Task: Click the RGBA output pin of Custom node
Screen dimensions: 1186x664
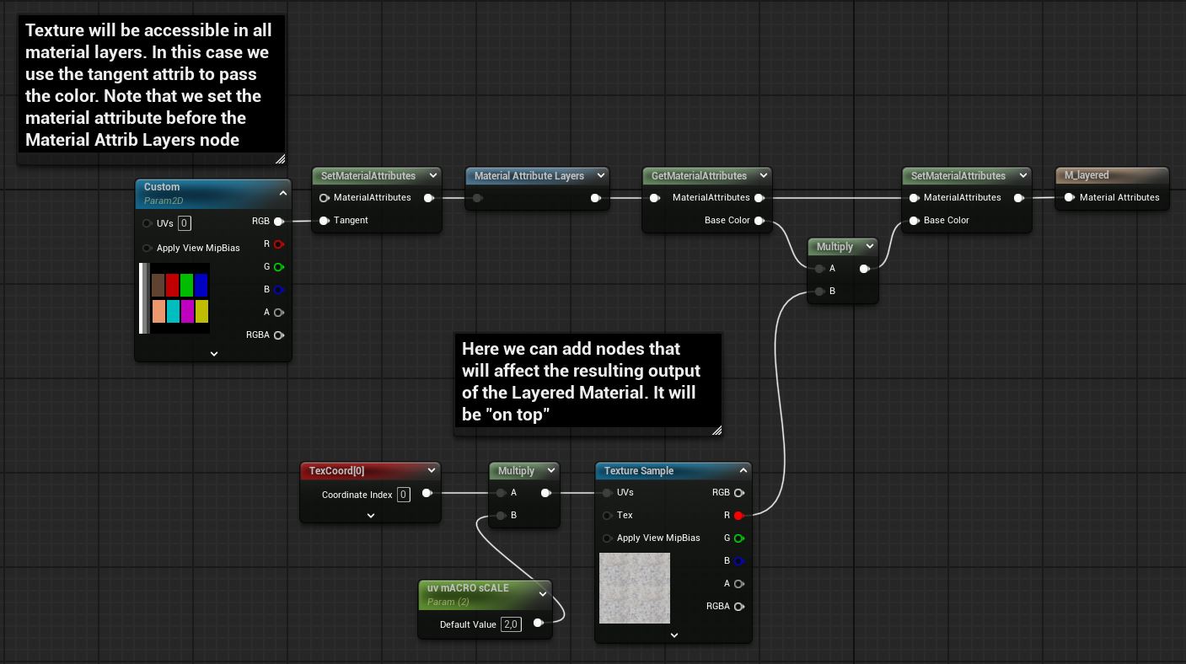Action: pyautogui.click(x=278, y=335)
